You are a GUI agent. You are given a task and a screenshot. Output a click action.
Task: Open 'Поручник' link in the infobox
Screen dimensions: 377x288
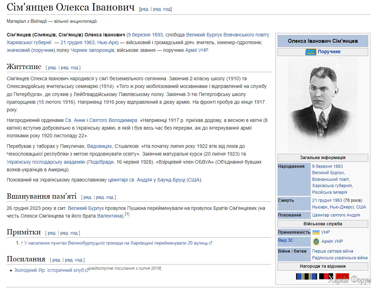(x=329, y=52)
